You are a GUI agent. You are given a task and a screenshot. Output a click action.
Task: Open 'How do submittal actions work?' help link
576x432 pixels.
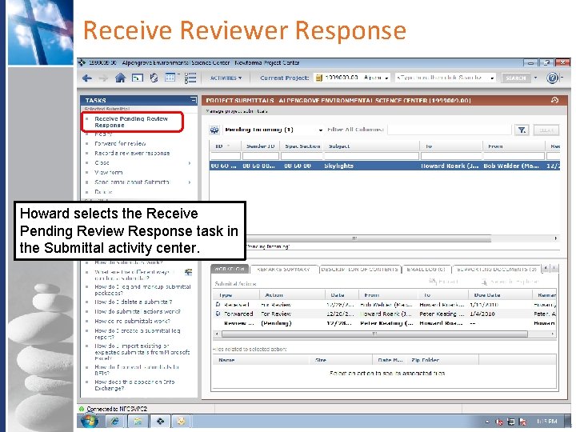pos(138,311)
